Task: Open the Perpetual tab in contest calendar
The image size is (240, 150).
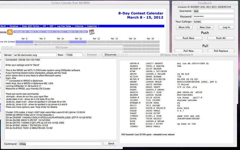Action: point(14,26)
